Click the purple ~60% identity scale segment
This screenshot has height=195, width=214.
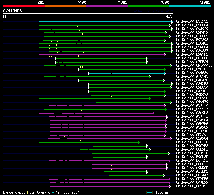[107, 6]
